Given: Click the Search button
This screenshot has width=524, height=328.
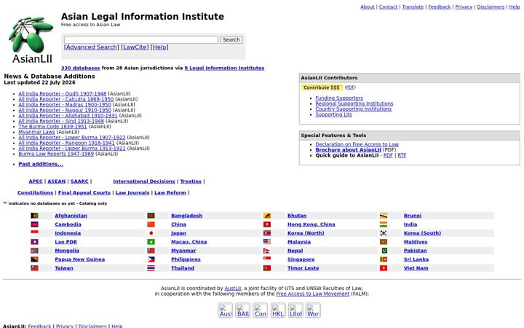Looking at the screenshot, I should [231, 39].
